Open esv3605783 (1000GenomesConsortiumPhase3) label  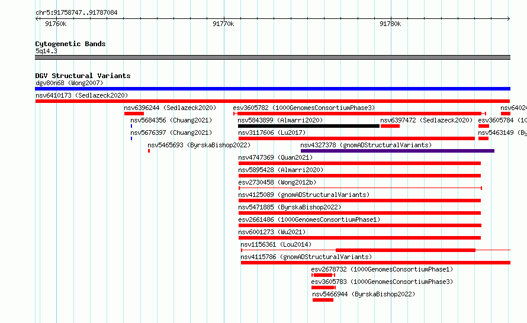point(382,282)
